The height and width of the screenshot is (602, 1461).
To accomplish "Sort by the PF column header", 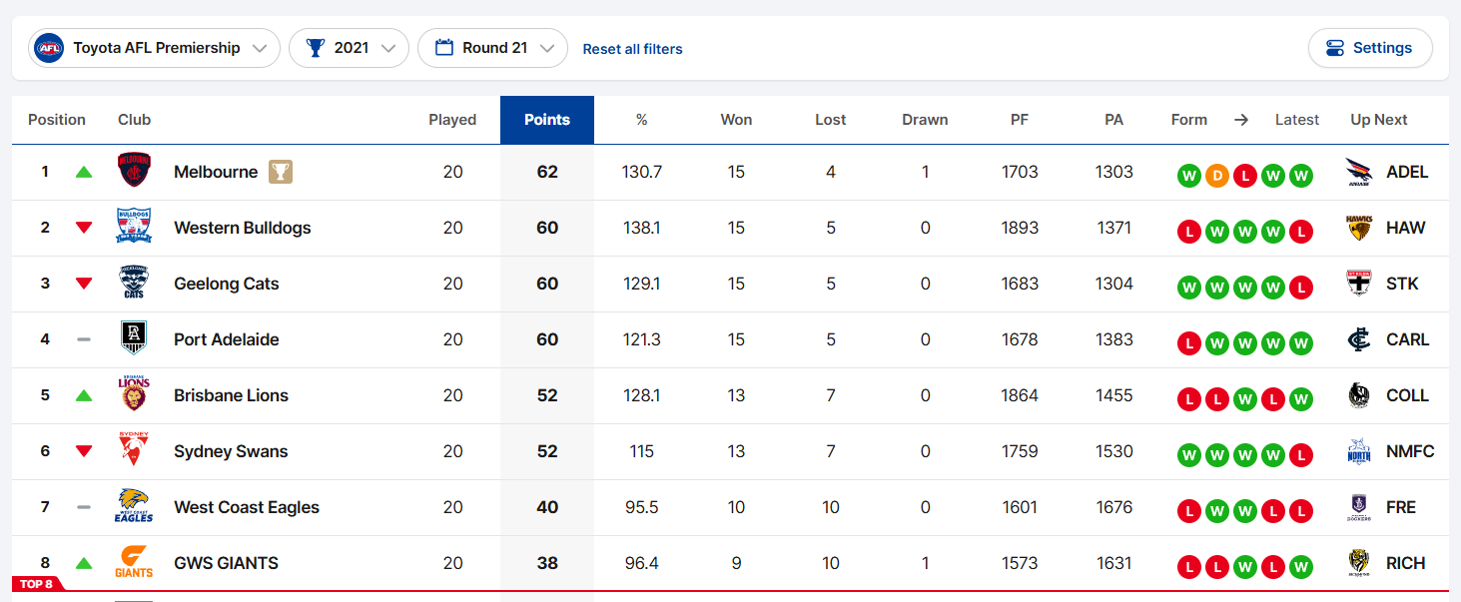I will coord(1020,120).
